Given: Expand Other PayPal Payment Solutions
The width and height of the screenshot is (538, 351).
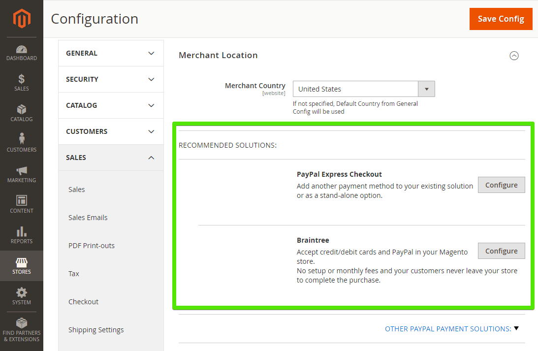Looking at the screenshot, I should pyautogui.click(x=451, y=329).
